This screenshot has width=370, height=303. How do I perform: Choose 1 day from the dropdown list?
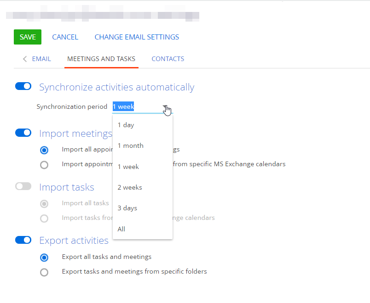tap(143, 125)
